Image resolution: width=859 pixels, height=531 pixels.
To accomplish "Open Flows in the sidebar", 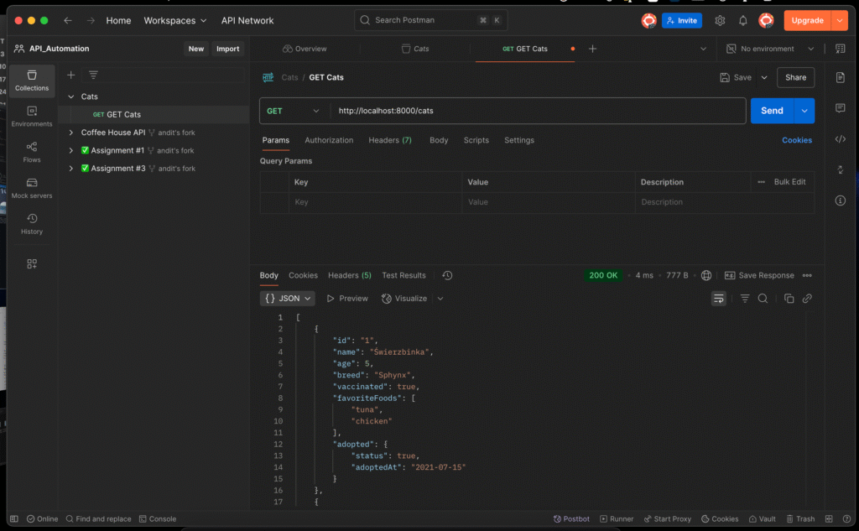I will point(32,153).
